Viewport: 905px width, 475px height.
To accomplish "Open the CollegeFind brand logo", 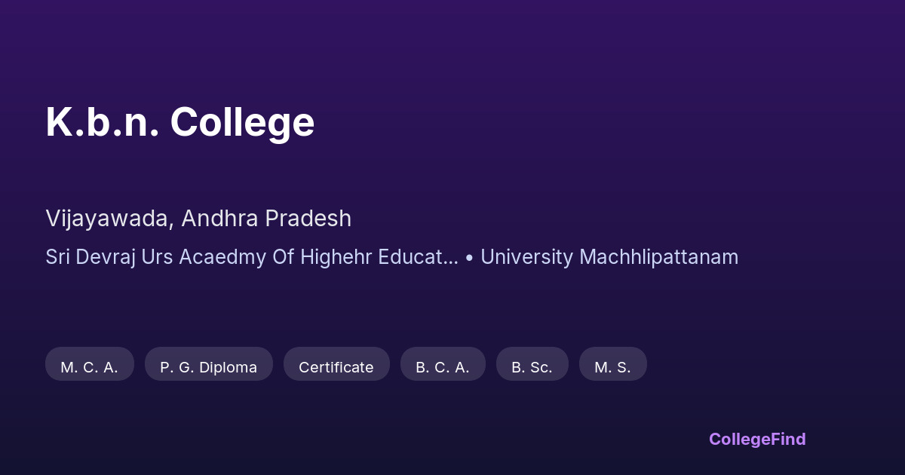I will pos(757,439).
